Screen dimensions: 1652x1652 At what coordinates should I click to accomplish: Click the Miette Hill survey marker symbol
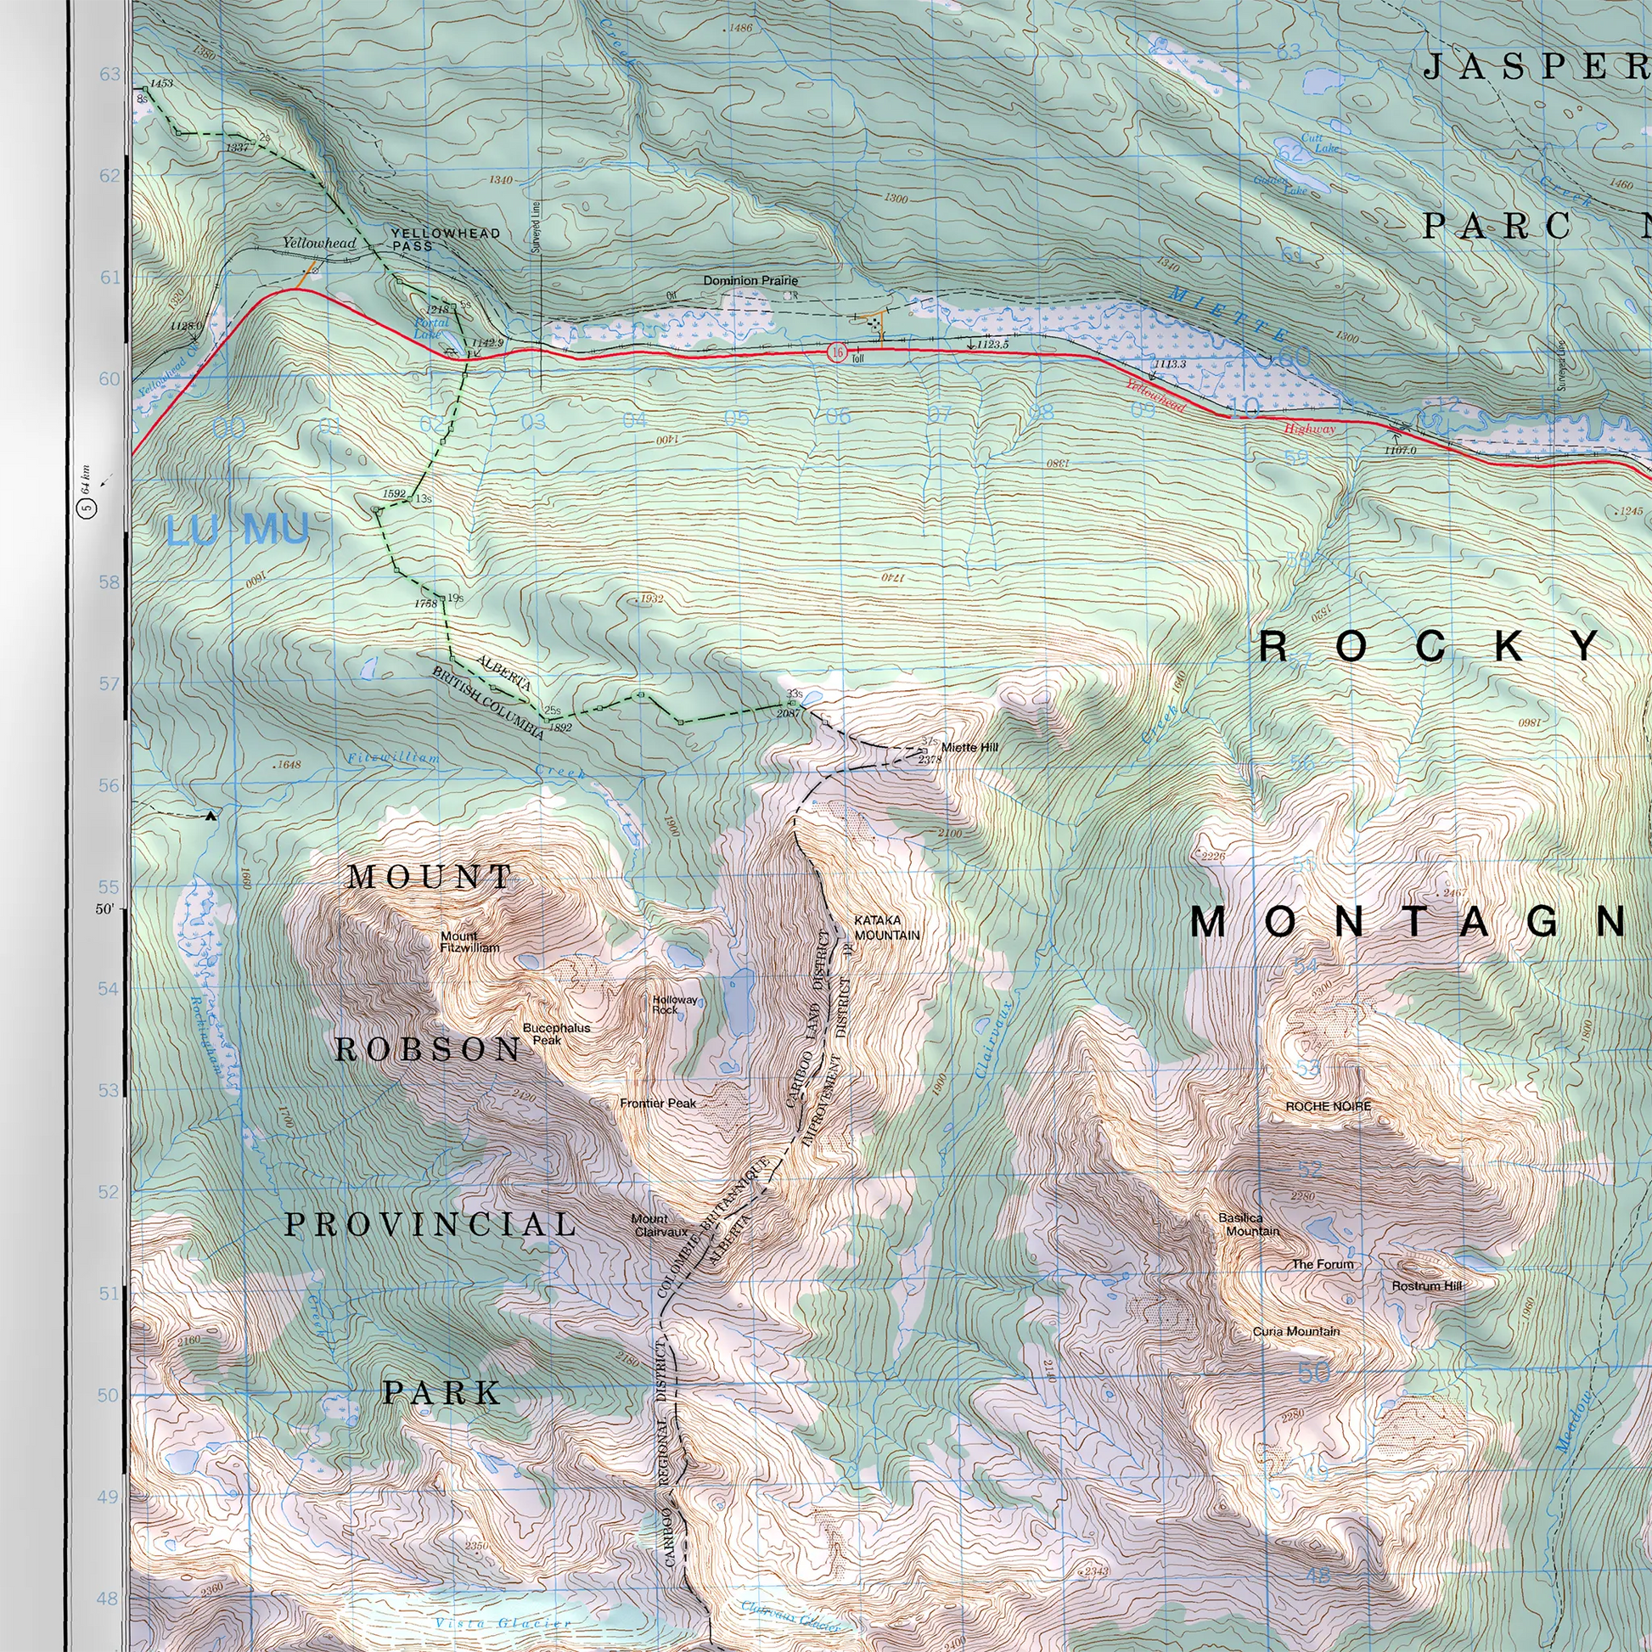(x=924, y=751)
